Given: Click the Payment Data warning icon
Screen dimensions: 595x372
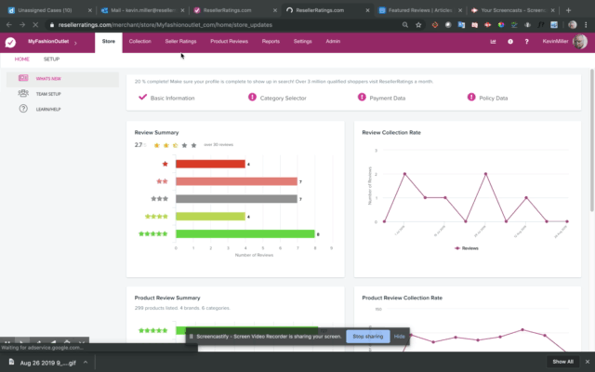Looking at the screenshot, I should (362, 97).
